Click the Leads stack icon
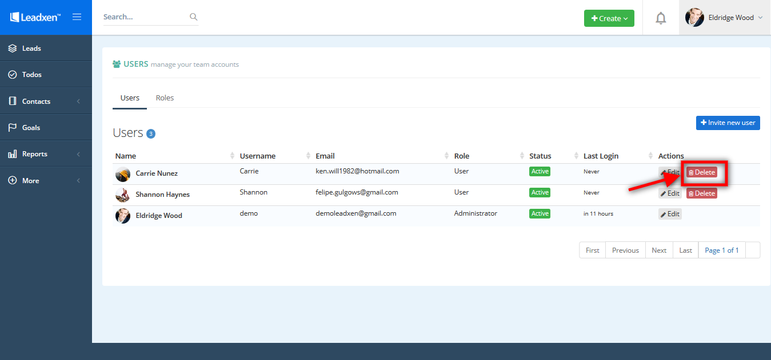 [x=13, y=48]
